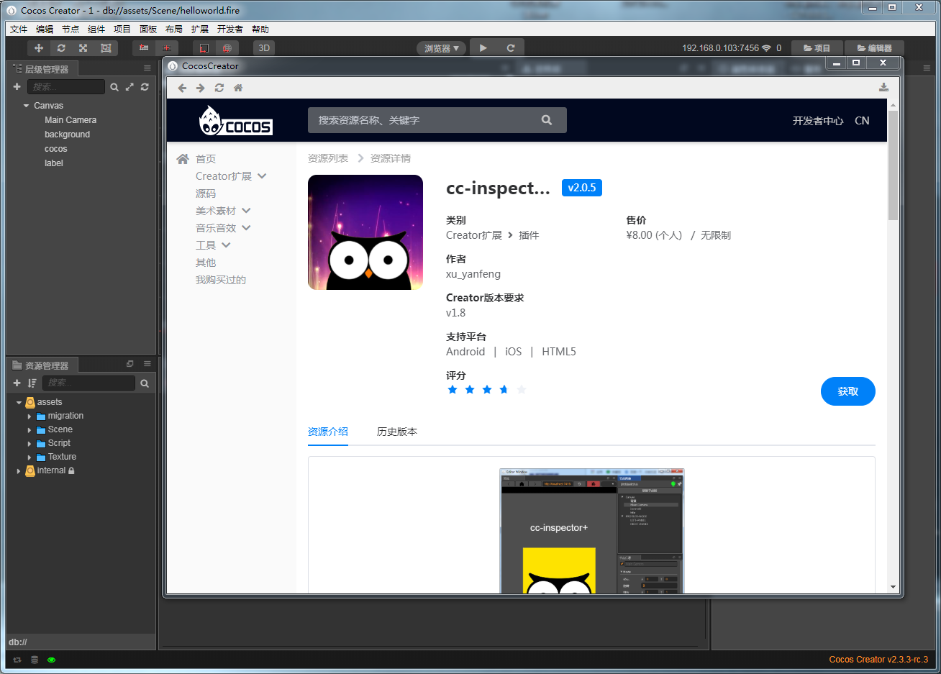Screen dimensions: 941x674
Task: Select the background node
Action: point(67,135)
